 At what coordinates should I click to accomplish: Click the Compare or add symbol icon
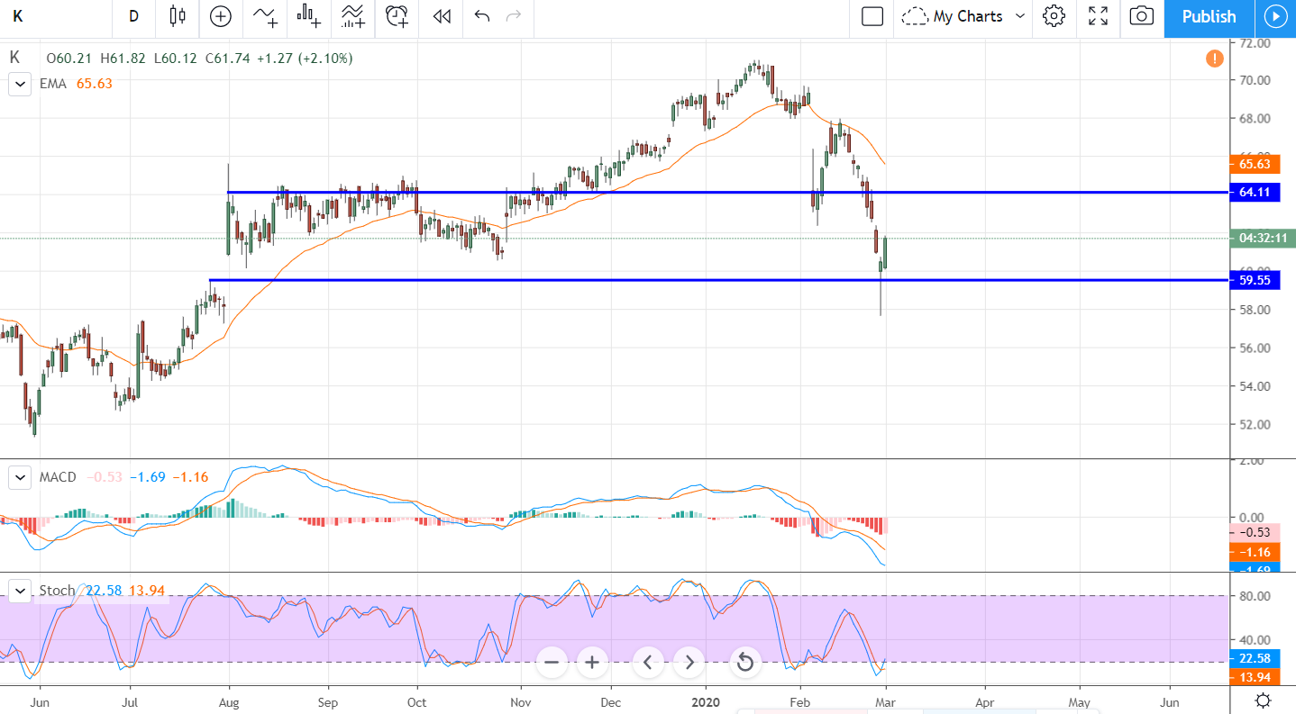221,16
